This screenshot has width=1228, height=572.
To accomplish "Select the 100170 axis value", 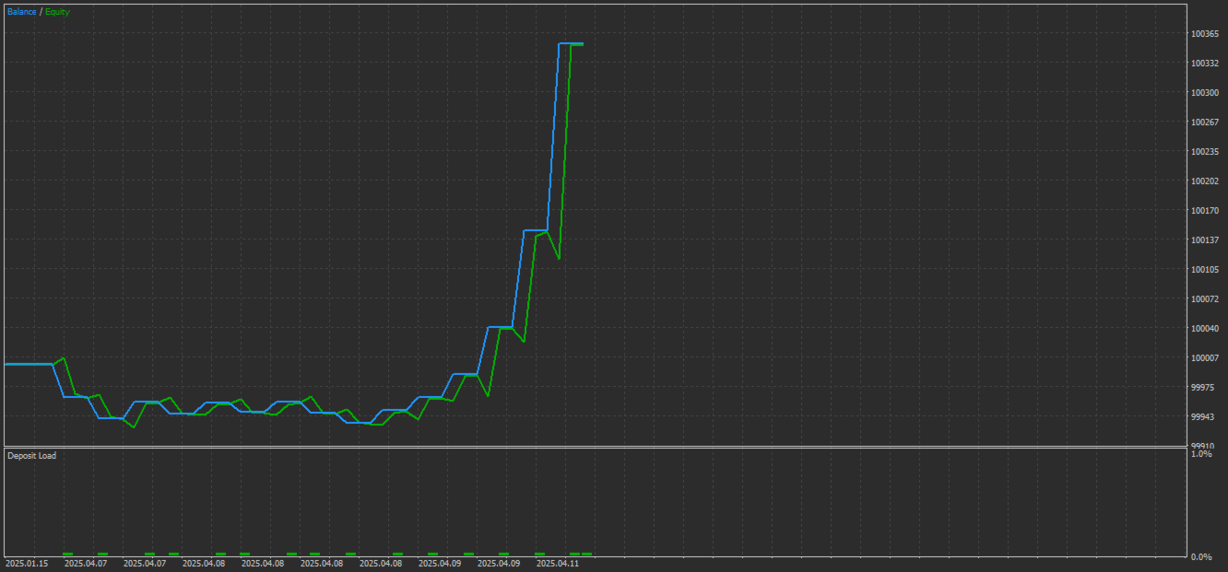I will pos(1205,211).
